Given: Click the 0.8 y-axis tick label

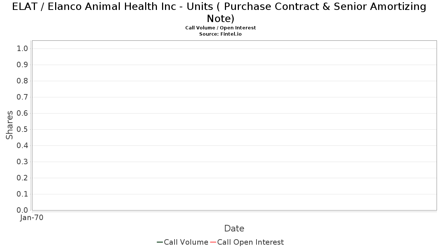Looking at the screenshot, I should [22, 81].
